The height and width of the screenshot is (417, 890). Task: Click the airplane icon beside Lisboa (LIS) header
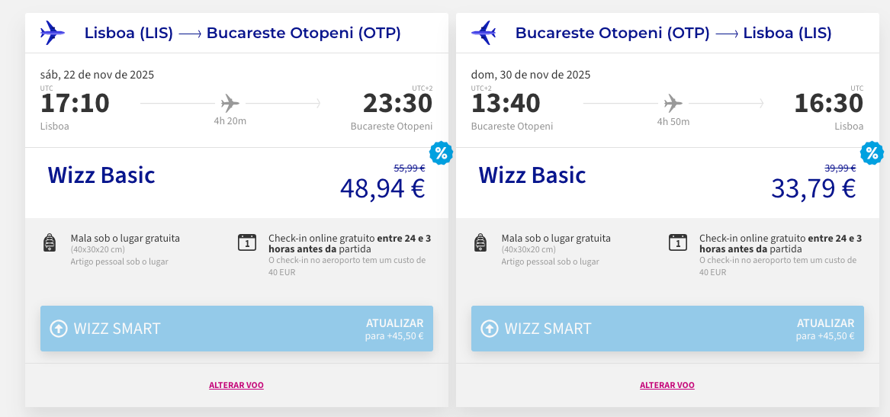[x=52, y=33]
